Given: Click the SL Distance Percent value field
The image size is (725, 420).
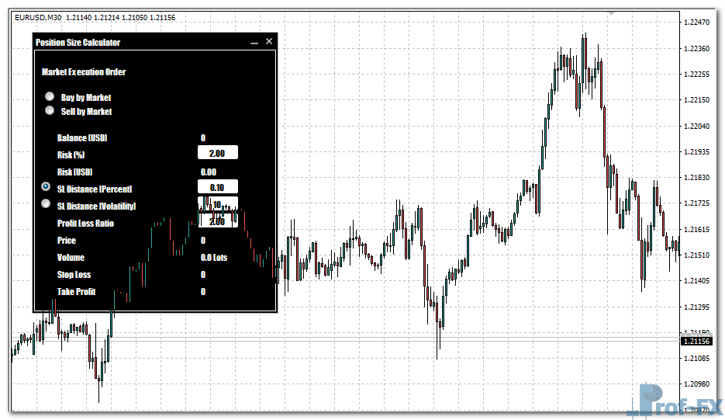Looking at the screenshot, I should [x=218, y=188].
